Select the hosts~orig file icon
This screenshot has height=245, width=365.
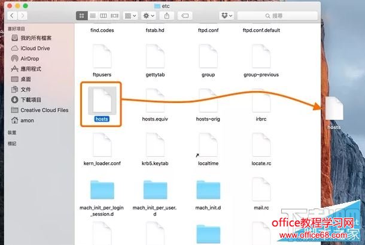(x=208, y=101)
